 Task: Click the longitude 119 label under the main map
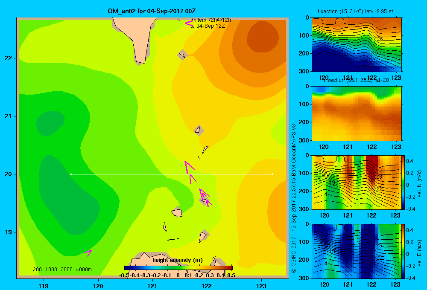pos(44,286)
